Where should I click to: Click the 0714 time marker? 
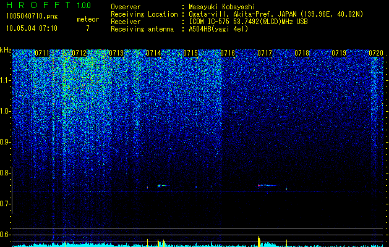(153, 53)
